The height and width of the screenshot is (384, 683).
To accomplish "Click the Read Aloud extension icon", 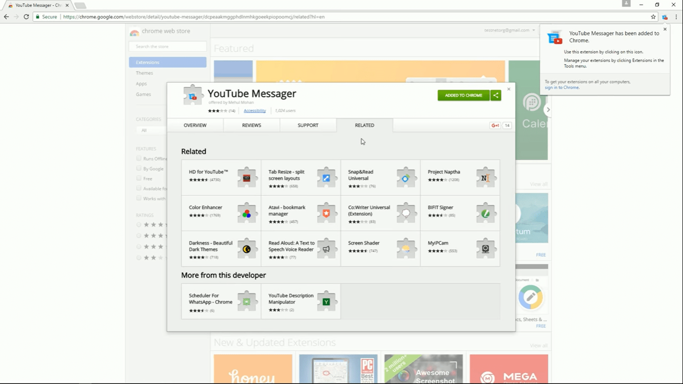I will click(326, 248).
